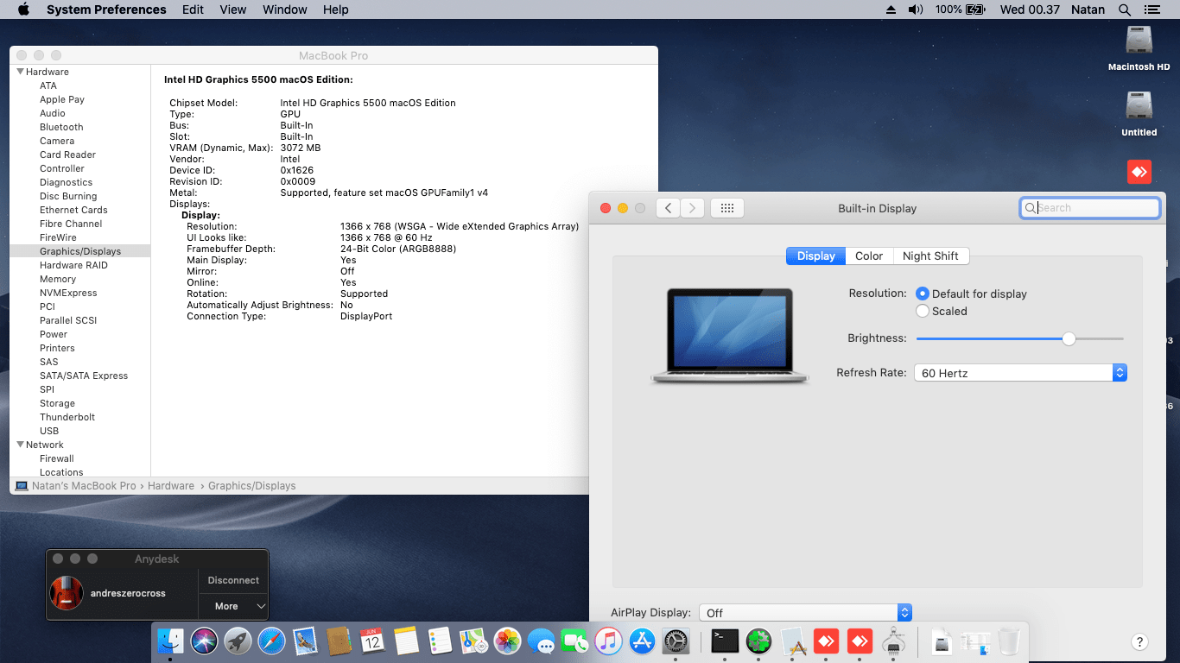
Task: Click the System Preferences search field
Action: pyautogui.click(x=1090, y=208)
